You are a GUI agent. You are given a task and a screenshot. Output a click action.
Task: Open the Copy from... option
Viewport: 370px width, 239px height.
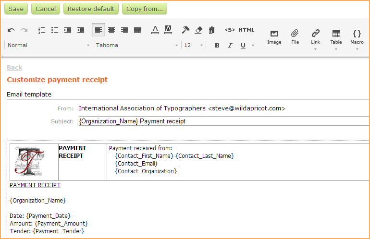[145, 9]
